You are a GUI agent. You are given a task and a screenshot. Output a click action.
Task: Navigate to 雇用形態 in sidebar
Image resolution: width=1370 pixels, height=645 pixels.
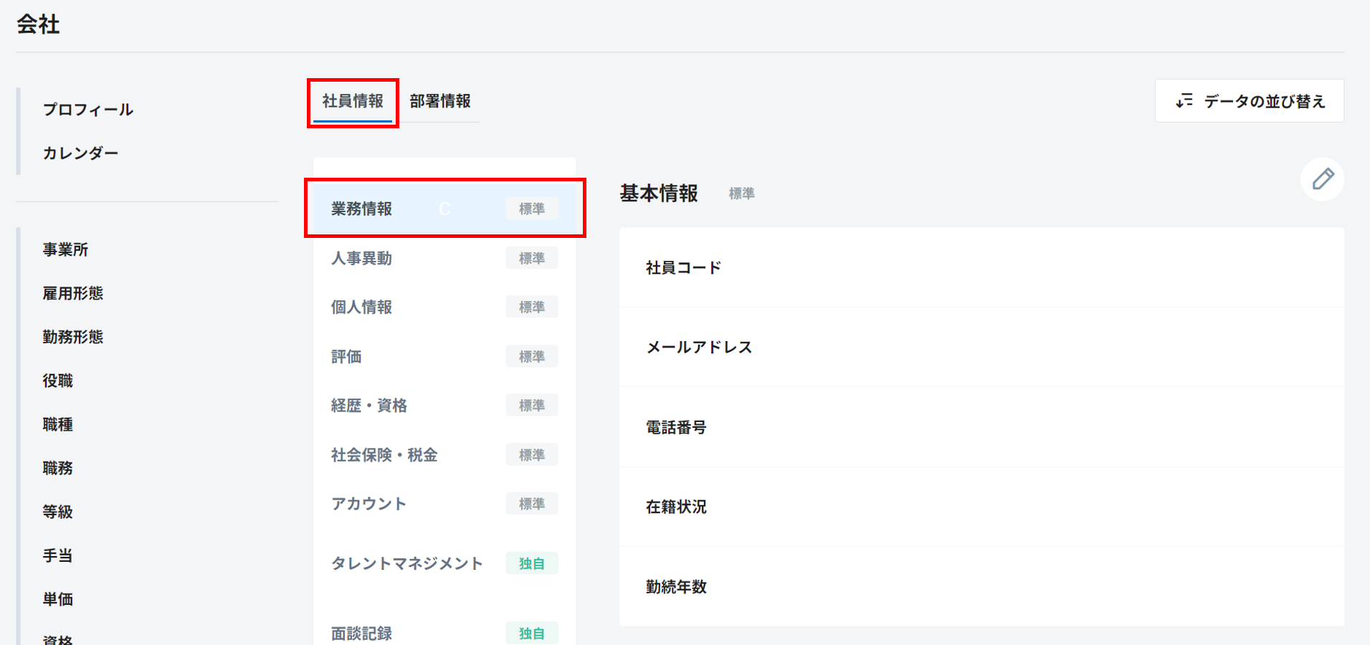pyautogui.click(x=72, y=293)
